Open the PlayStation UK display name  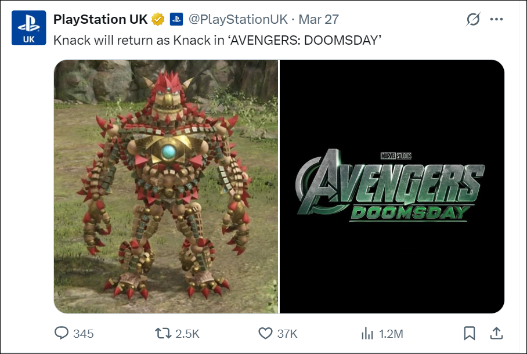click(100, 19)
